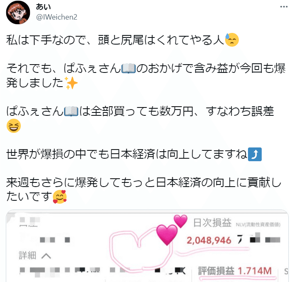This screenshot has height=282, width=290.
Task: Click the large pink heart sticker
Action: tap(167, 235)
